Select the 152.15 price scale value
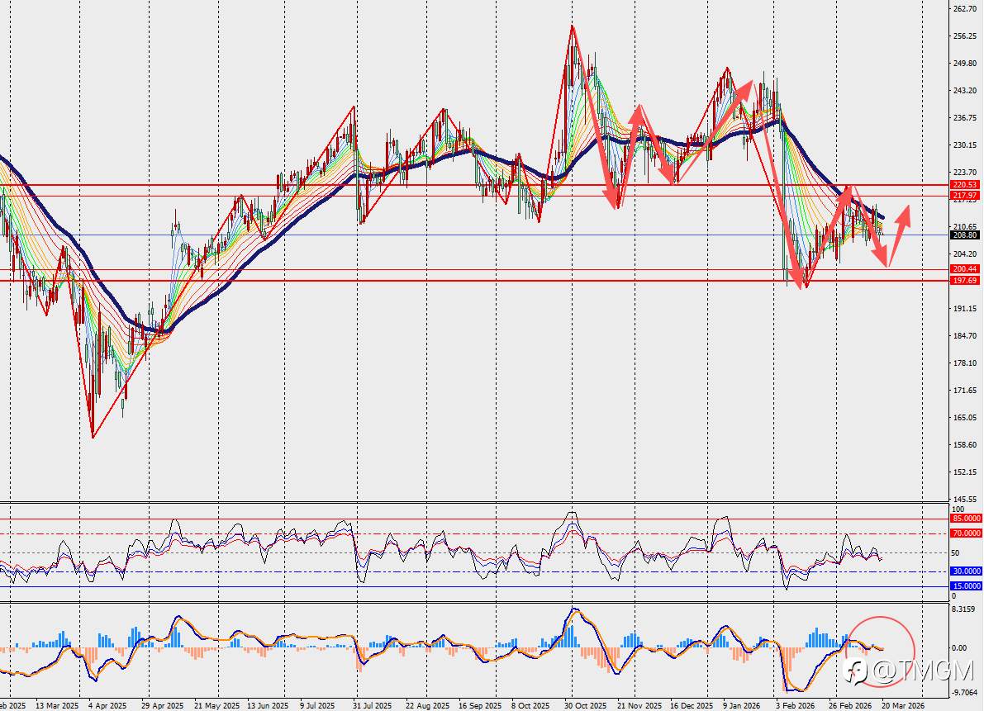984x711 pixels. click(964, 472)
